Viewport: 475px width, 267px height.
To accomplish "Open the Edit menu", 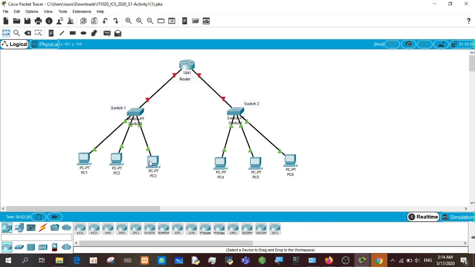I will coord(17,11).
